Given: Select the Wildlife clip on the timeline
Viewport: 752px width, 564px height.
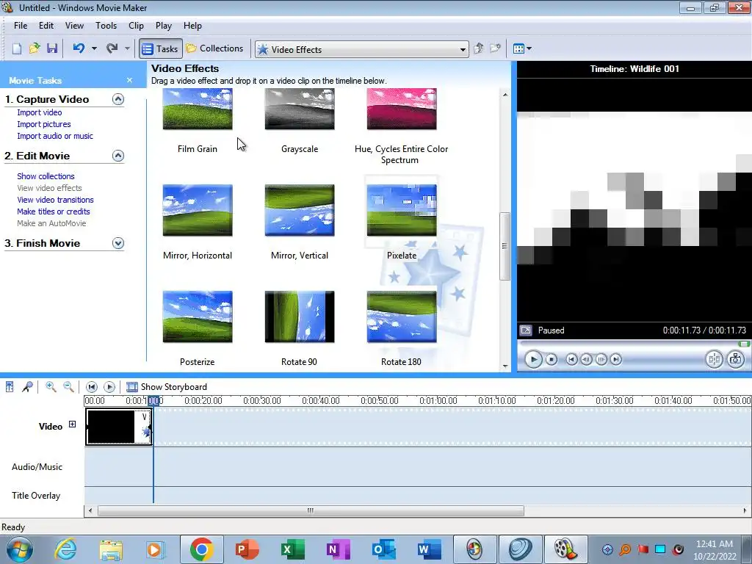Looking at the screenshot, I should [x=118, y=427].
